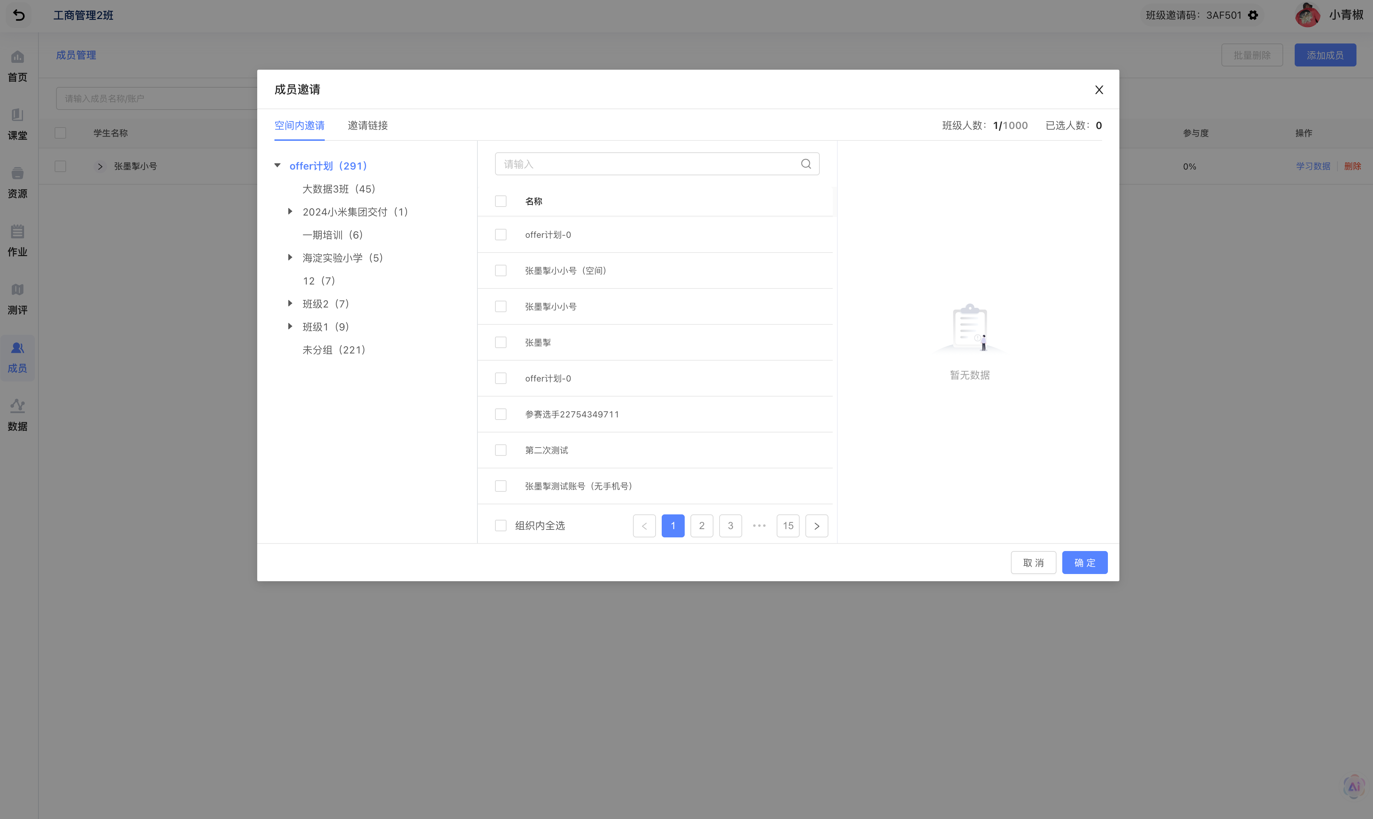Open the 数据 data sidebar icon
This screenshot has width=1373, height=819.
[17, 406]
